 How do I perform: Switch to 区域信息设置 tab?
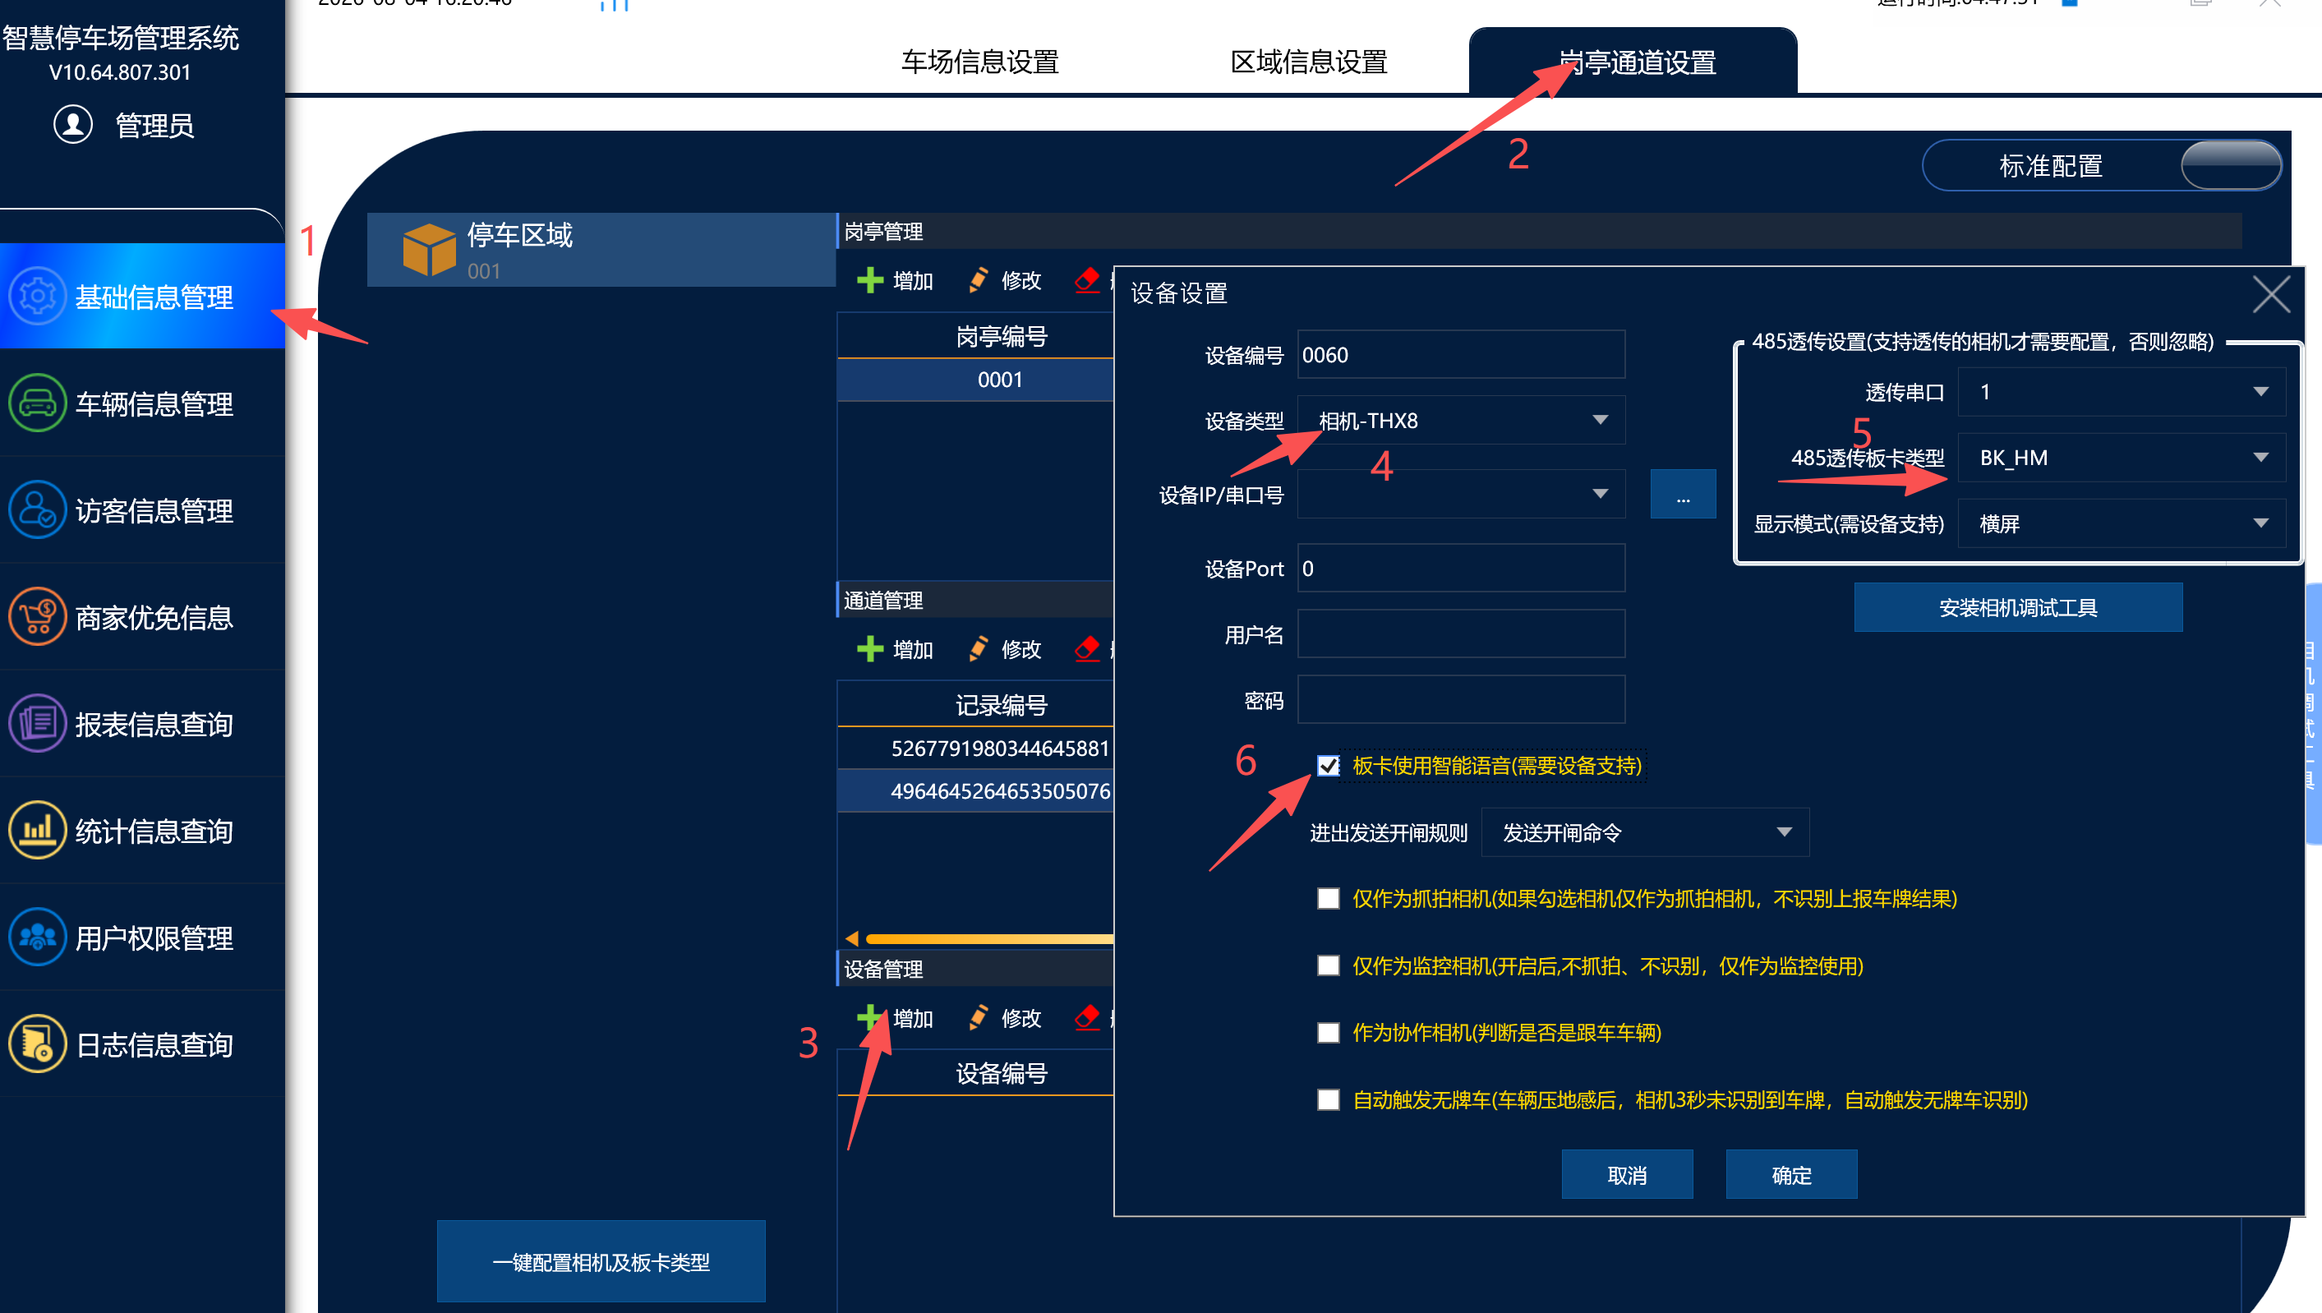coord(1310,62)
